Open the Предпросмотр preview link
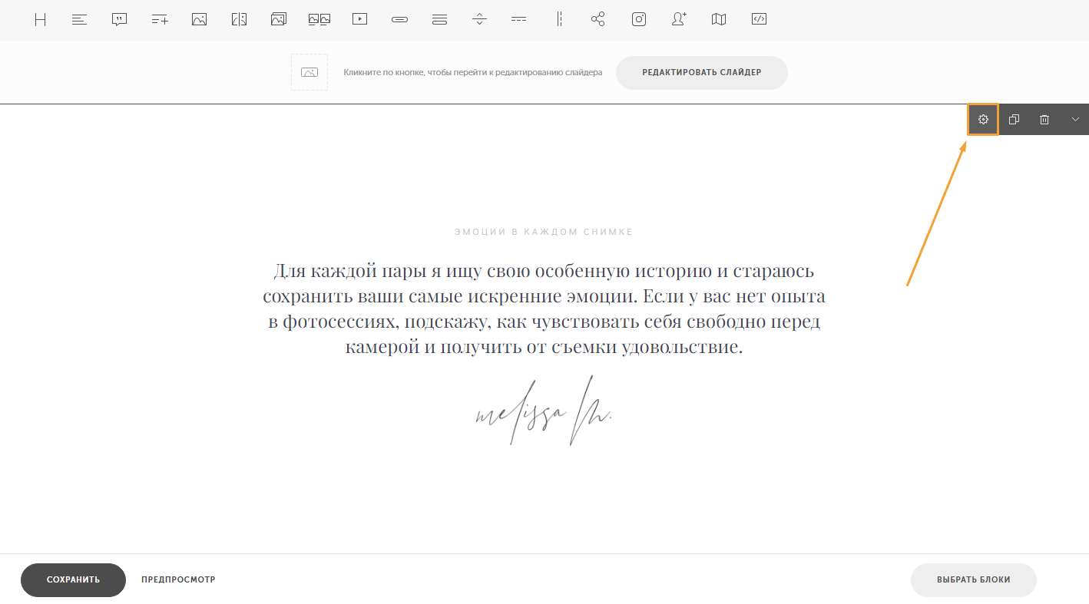 pos(178,579)
